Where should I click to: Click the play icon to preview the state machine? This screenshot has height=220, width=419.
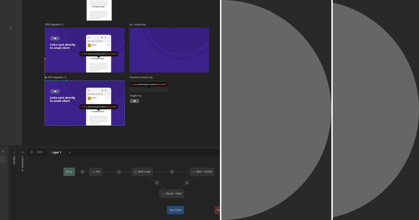[x=32, y=152]
